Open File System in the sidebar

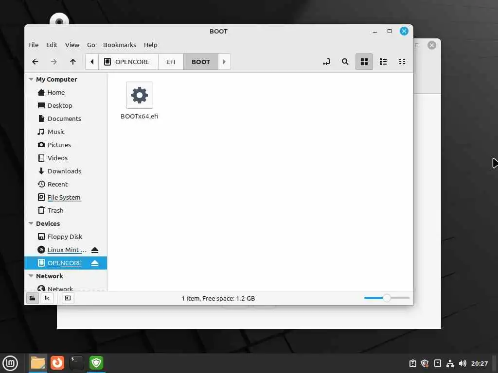66,197
